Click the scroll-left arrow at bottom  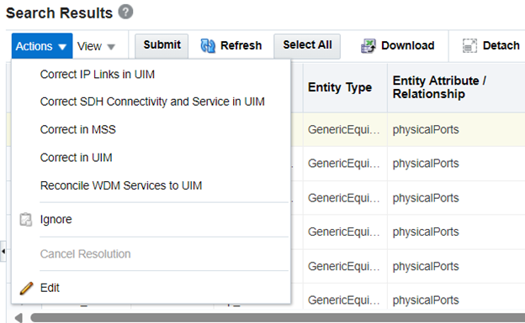tap(19, 318)
